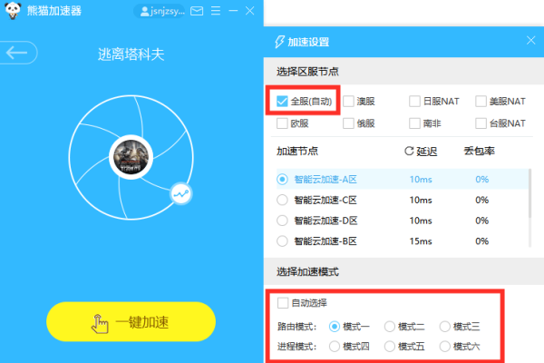The height and width of the screenshot is (363, 544).
Task: Check the 俄服 checkbox
Action: 348,123
